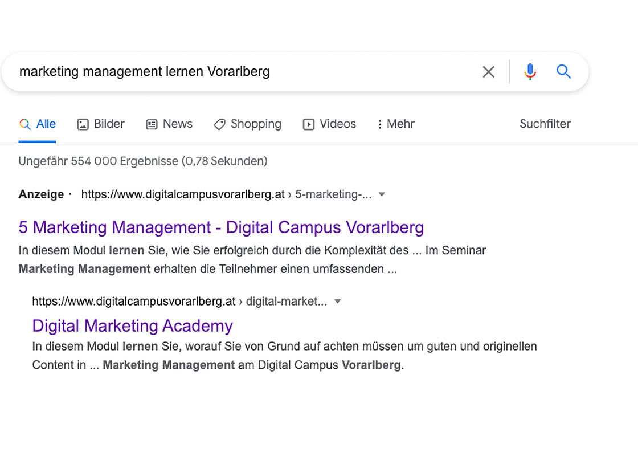Screen dimensions: 638x456
Task: Click the blue magnifying glass search icon
Action: click(563, 71)
